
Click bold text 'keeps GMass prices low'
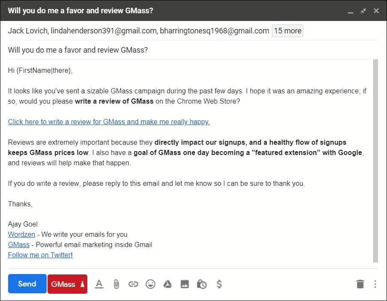(48, 152)
